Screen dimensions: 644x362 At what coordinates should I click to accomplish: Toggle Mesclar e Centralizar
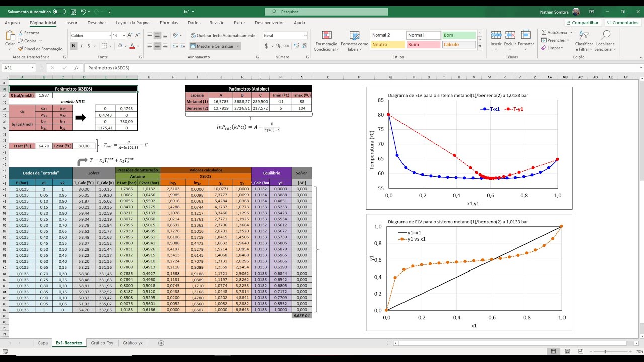click(215, 46)
